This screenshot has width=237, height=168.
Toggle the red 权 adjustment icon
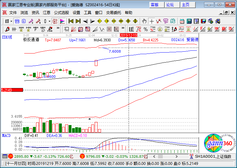tap(55, 21)
